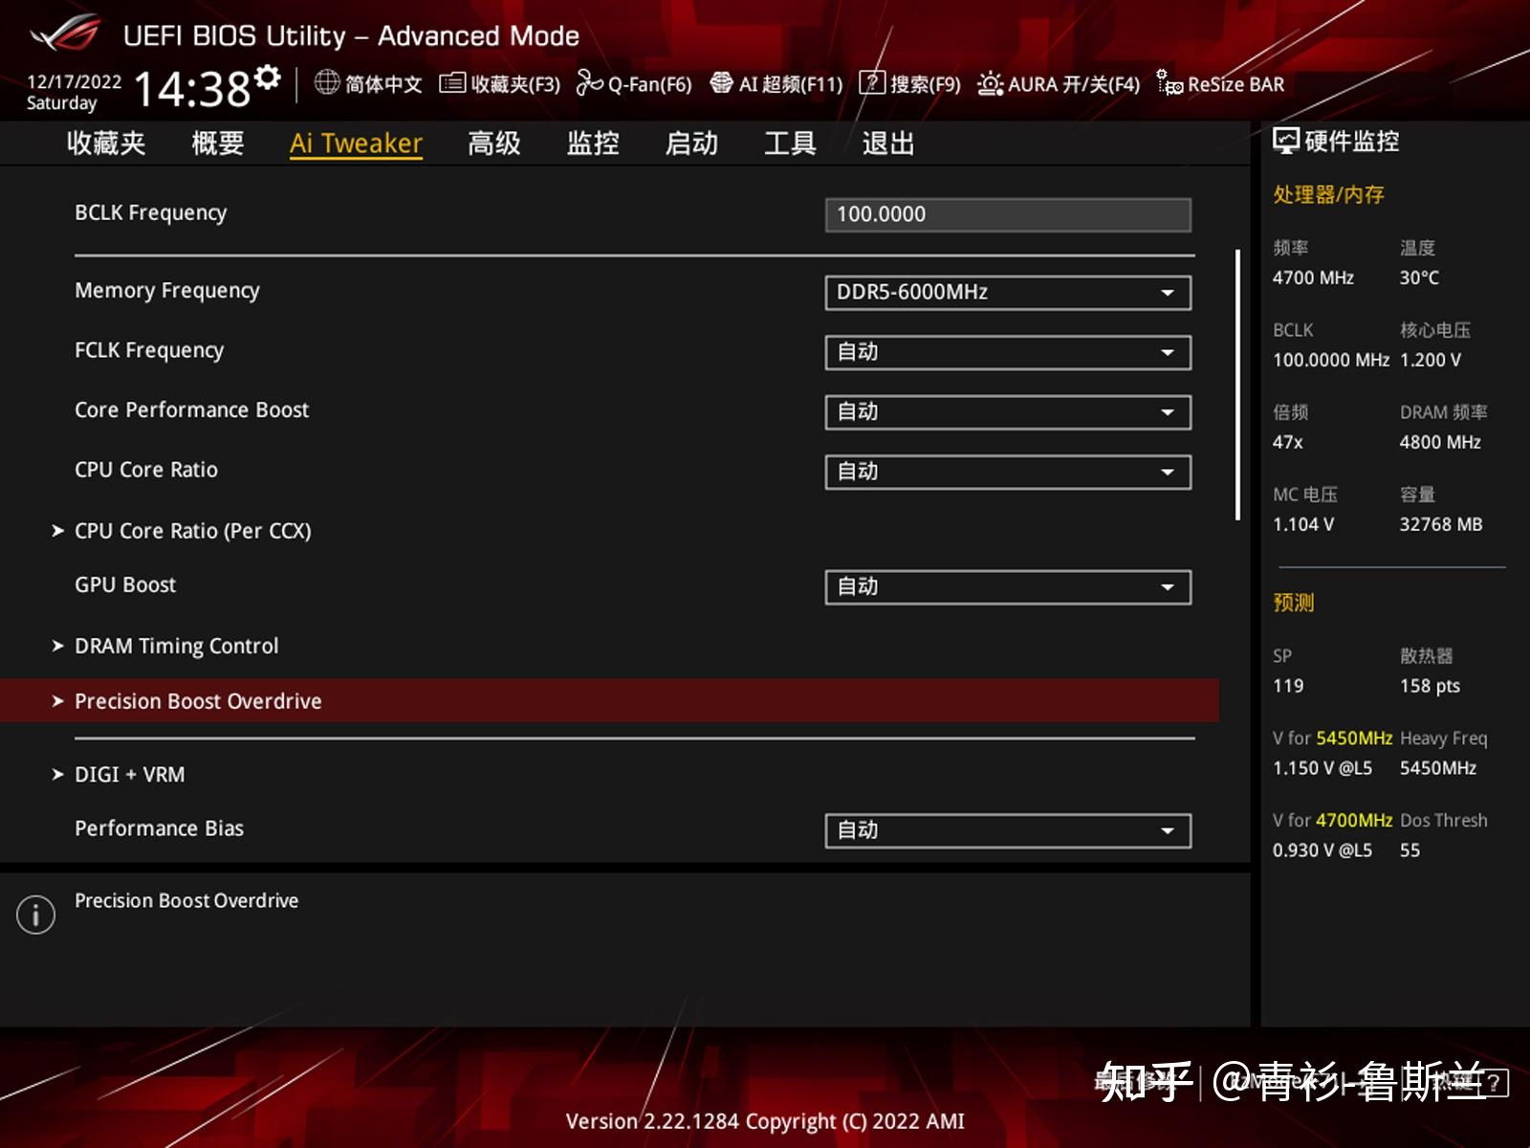This screenshot has height=1148, width=1530.
Task: Click the Dos Thresh value 55
Action: click(1410, 850)
